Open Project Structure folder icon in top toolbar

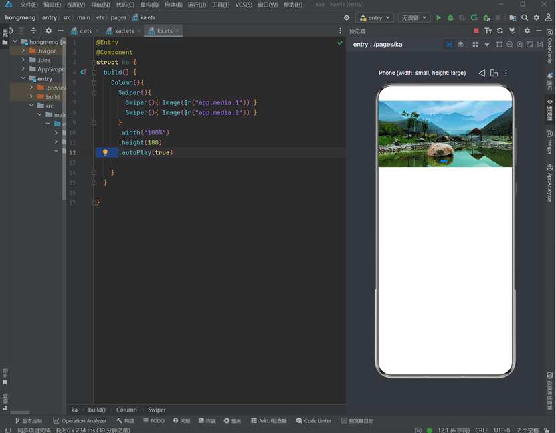click(x=513, y=17)
